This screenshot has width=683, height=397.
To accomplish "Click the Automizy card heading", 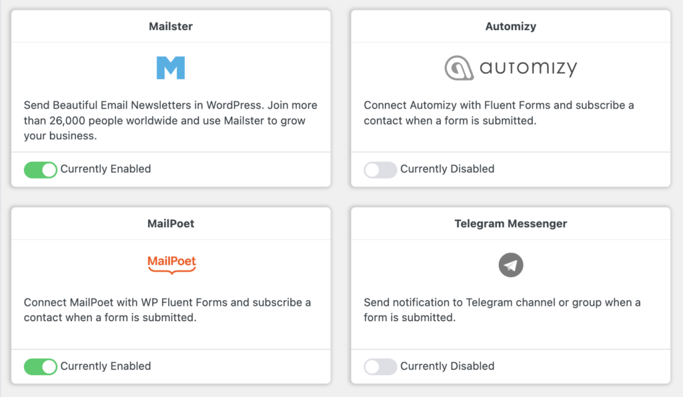I will 510,27.
